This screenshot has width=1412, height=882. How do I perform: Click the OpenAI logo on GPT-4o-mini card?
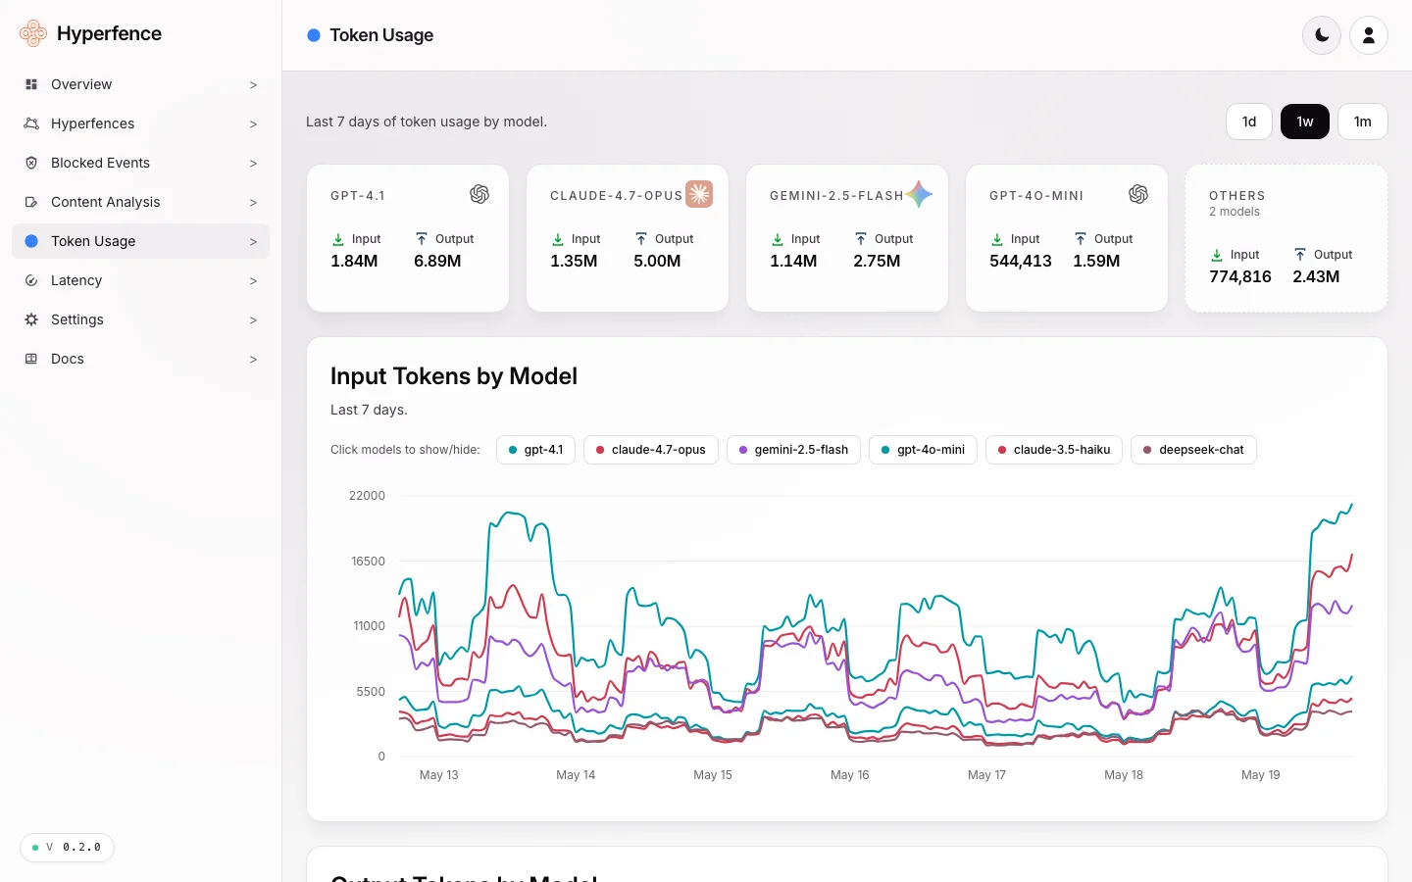point(1138,194)
